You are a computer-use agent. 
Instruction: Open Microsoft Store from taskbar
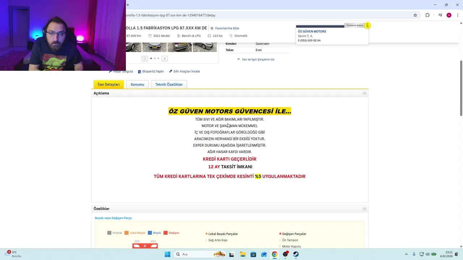click(253, 254)
